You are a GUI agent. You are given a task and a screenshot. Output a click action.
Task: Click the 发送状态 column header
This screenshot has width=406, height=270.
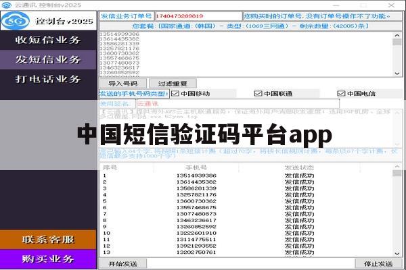[x=299, y=167]
